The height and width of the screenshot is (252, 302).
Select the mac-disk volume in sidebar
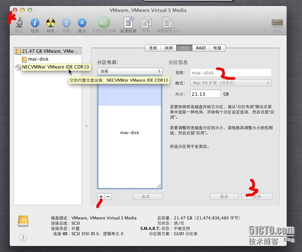(x=48, y=59)
